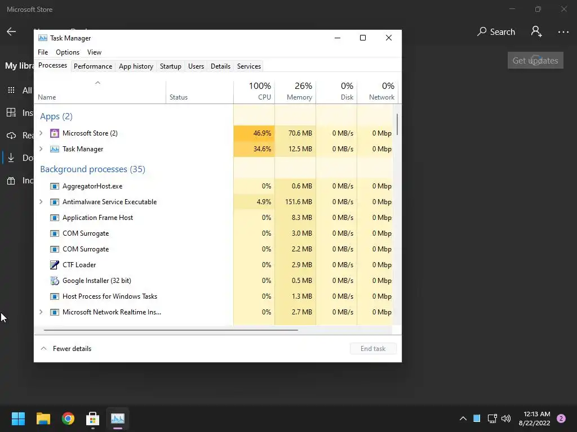Switch to the Services tab

pos(248,66)
